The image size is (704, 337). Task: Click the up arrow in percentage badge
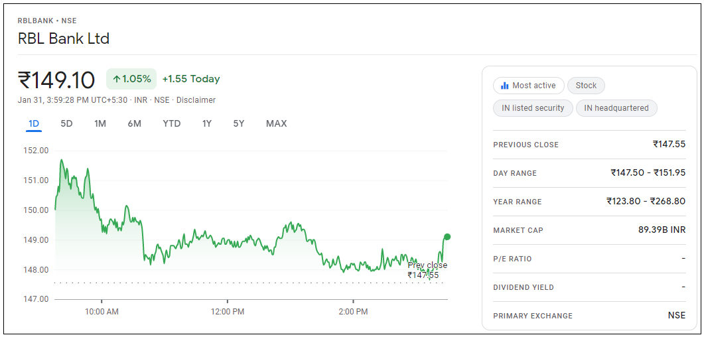[116, 80]
